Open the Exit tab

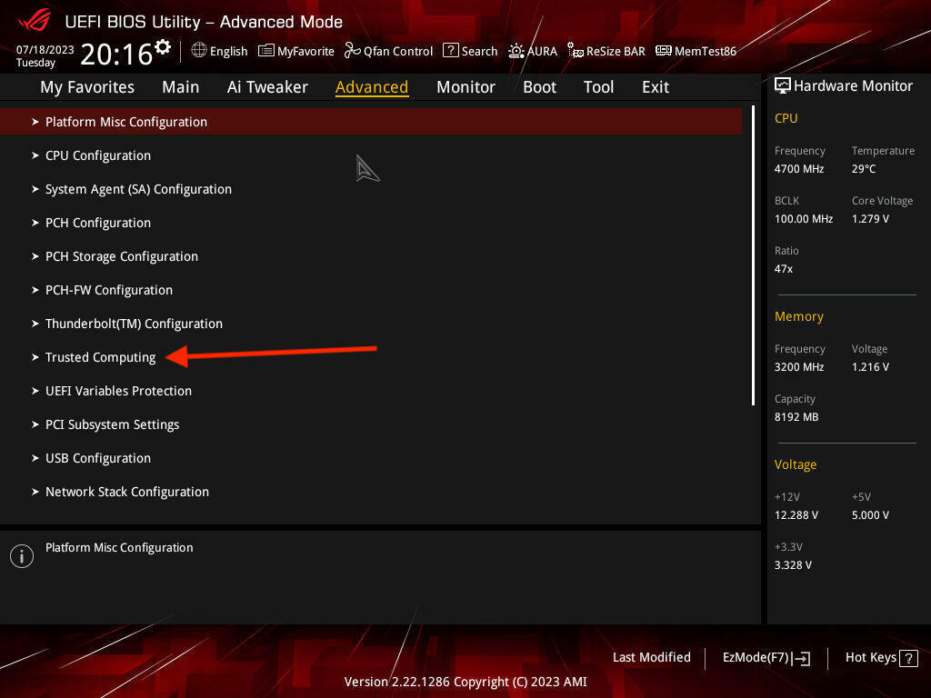[656, 87]
